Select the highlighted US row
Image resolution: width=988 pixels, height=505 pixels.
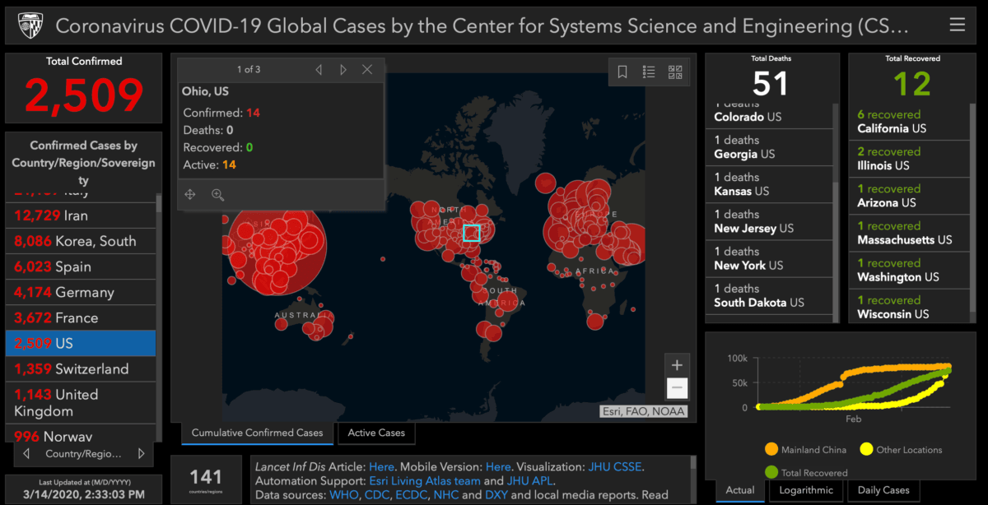tap(81, 343)
